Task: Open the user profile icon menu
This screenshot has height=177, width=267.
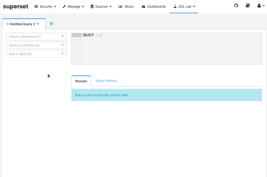Action: pyautogui.click(x=259, y=6)
